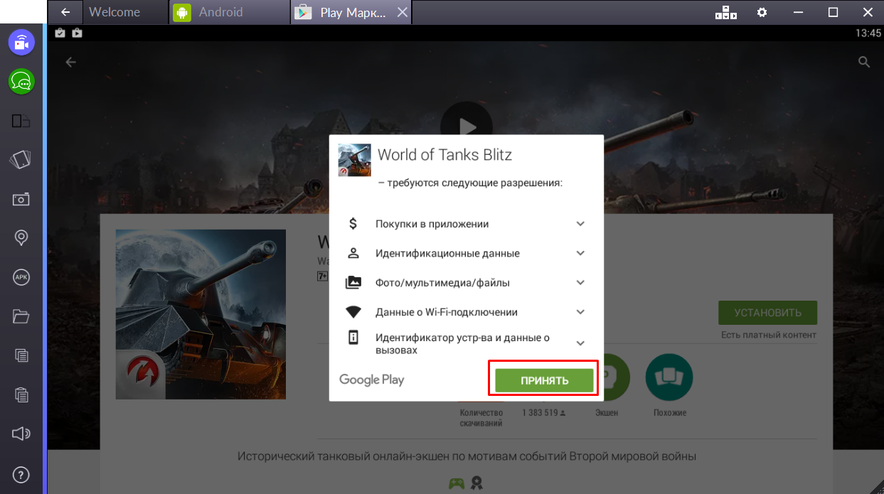Expand Покупки в приложении permission details
Screen dimensions: 884x494
[x=580, y=224]
